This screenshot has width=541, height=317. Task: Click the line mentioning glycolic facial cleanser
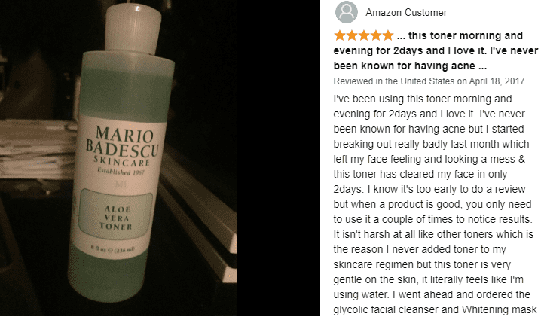coord(435,309)
